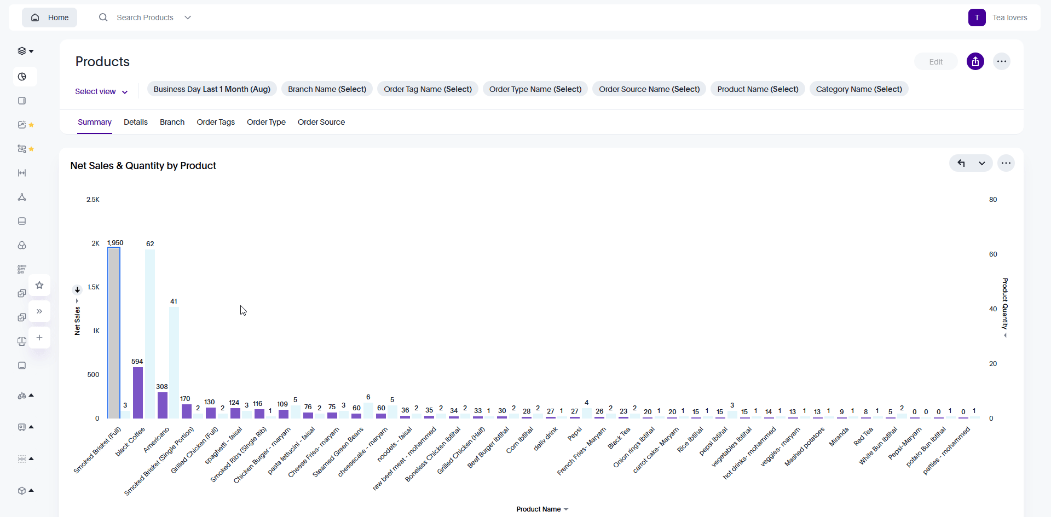
Task: Open the Select view dropdown
Action: [x=101, y=91]
